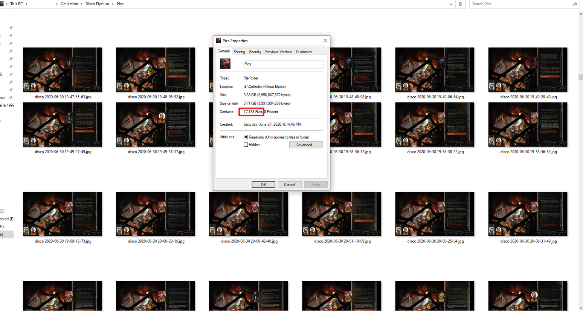
Task: Click the folder name field containing Pics
Action: [283, 64]
